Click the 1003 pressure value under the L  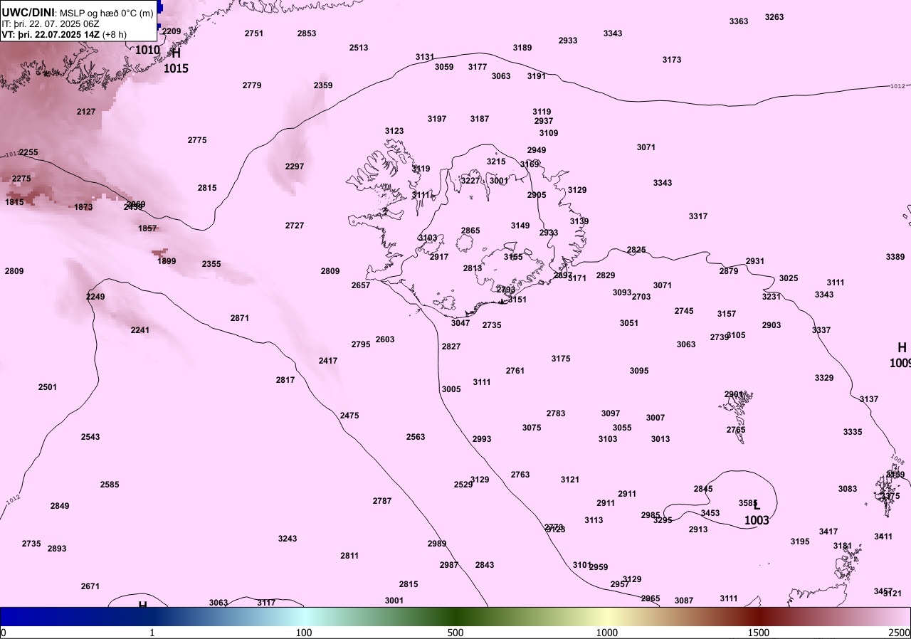757,521
